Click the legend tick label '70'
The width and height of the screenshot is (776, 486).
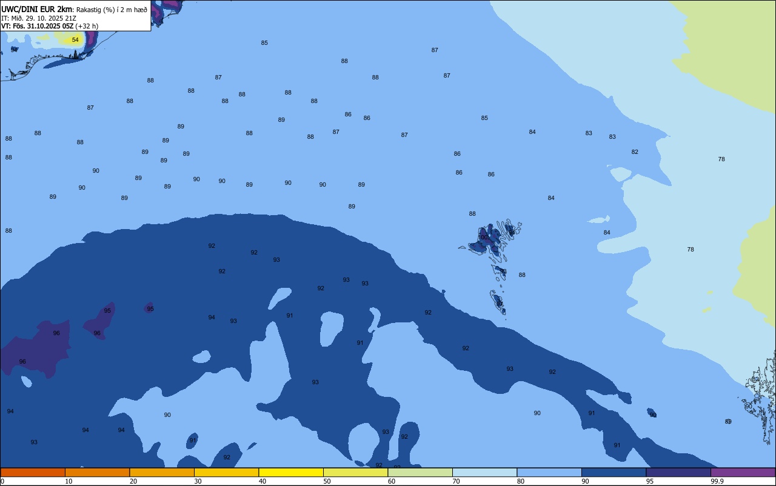point(456,481)
